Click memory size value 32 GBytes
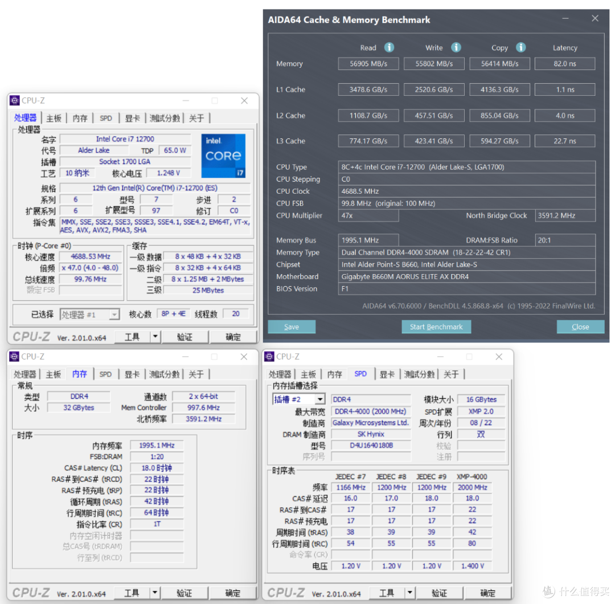Screen dimensions: 615x604 [79, 408]
